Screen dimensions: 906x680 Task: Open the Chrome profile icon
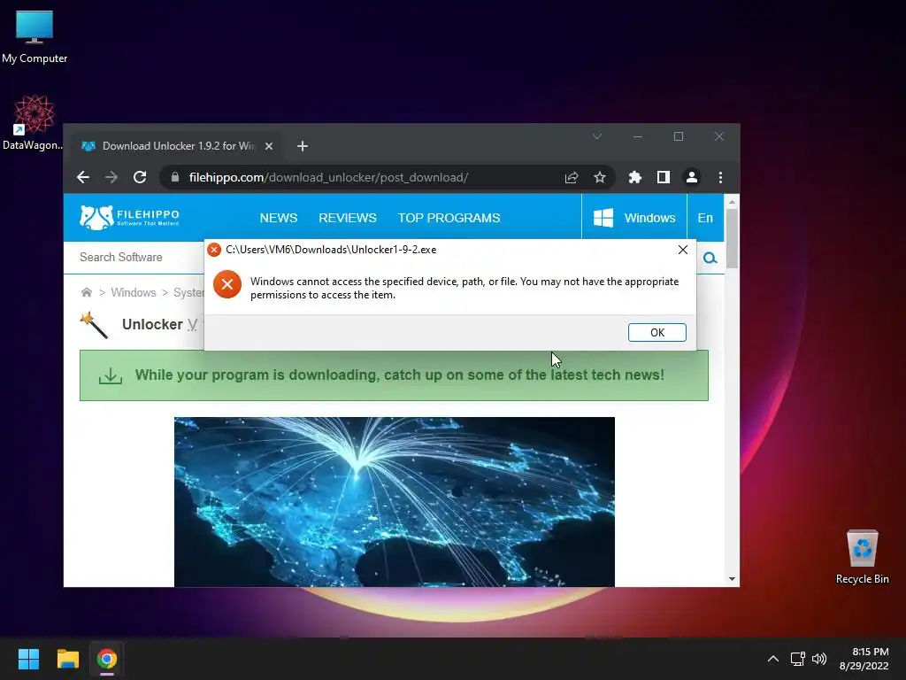coord(692,177)
